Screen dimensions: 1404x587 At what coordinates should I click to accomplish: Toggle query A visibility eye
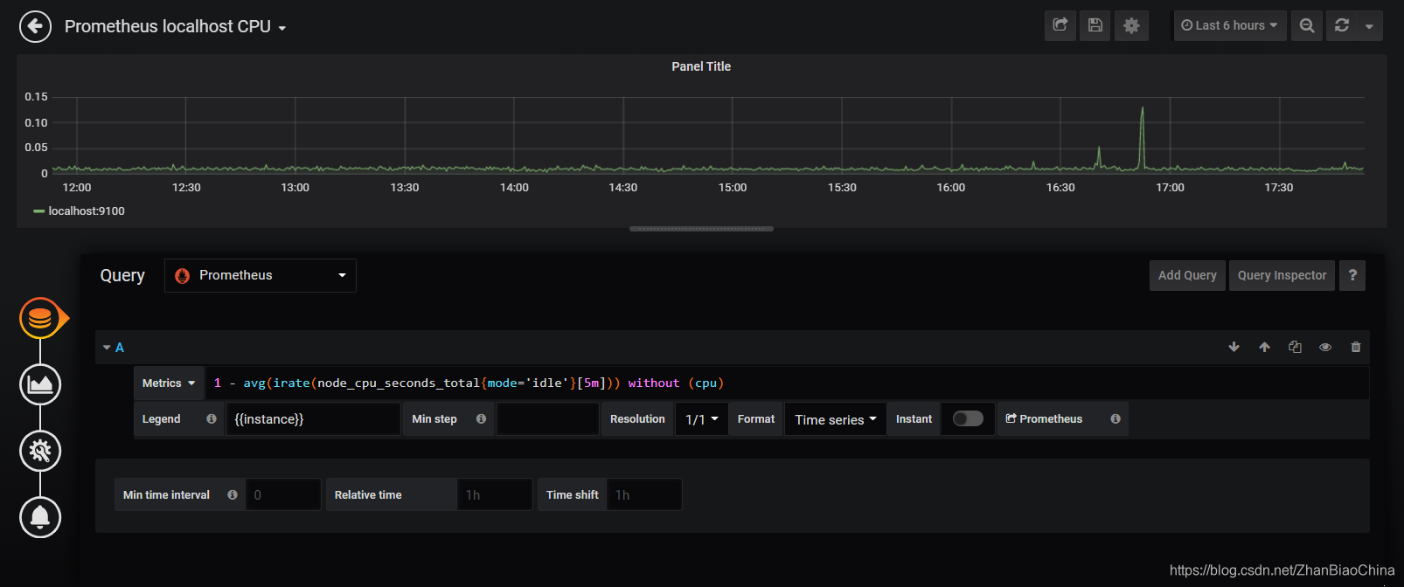[x=1325, y=347]
